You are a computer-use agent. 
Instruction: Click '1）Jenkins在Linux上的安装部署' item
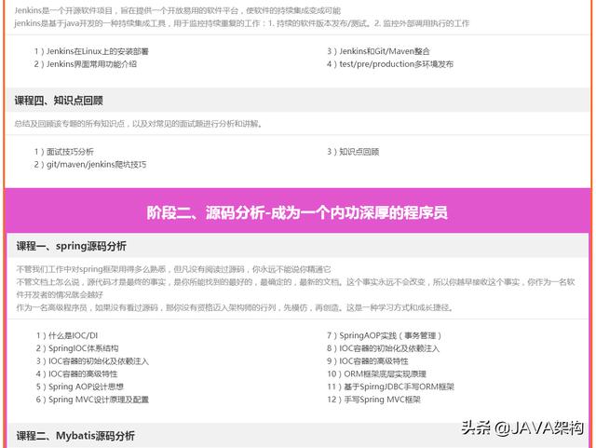[91, 51]
